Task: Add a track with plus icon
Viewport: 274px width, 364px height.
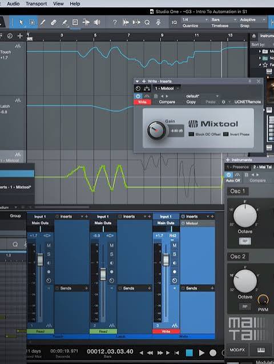Action: [20, 36]
